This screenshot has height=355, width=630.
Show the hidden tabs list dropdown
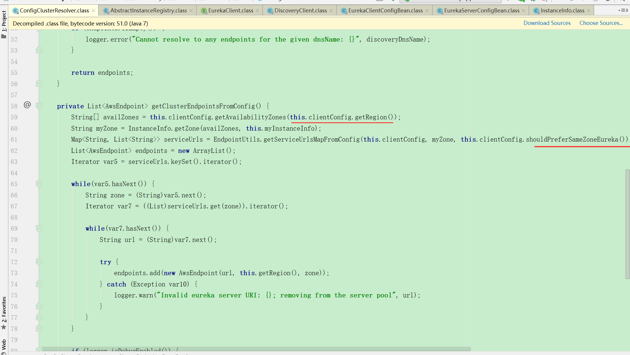point(623,10)
